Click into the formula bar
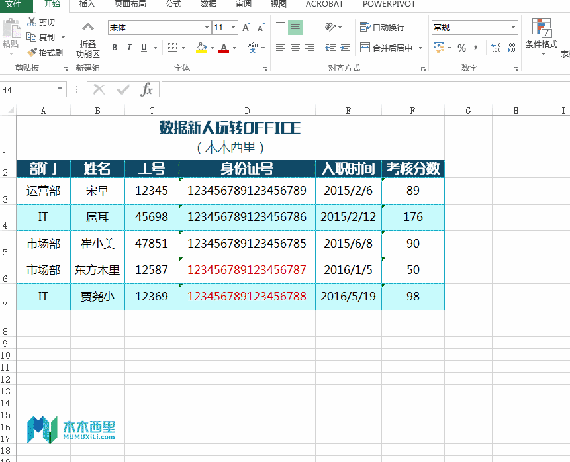The width and height of the screenshot is (570, 462). [x=365, y=89]
